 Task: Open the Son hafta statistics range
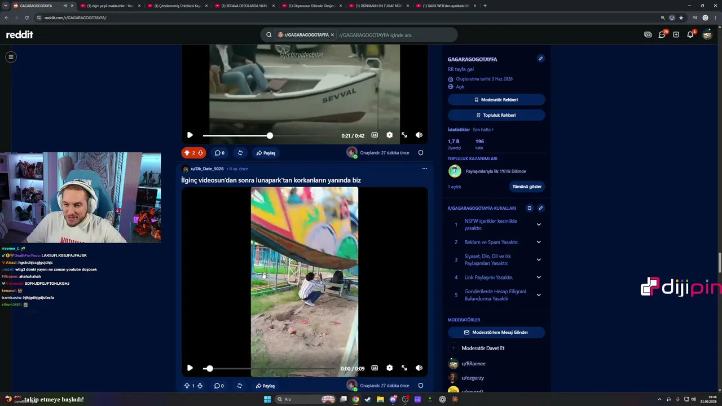[483, 130]
